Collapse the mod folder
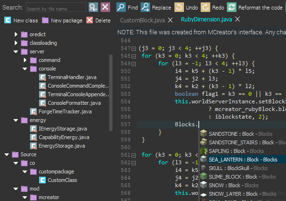Image resolution: width=286 pixels, height=201 pixels. 16,189
